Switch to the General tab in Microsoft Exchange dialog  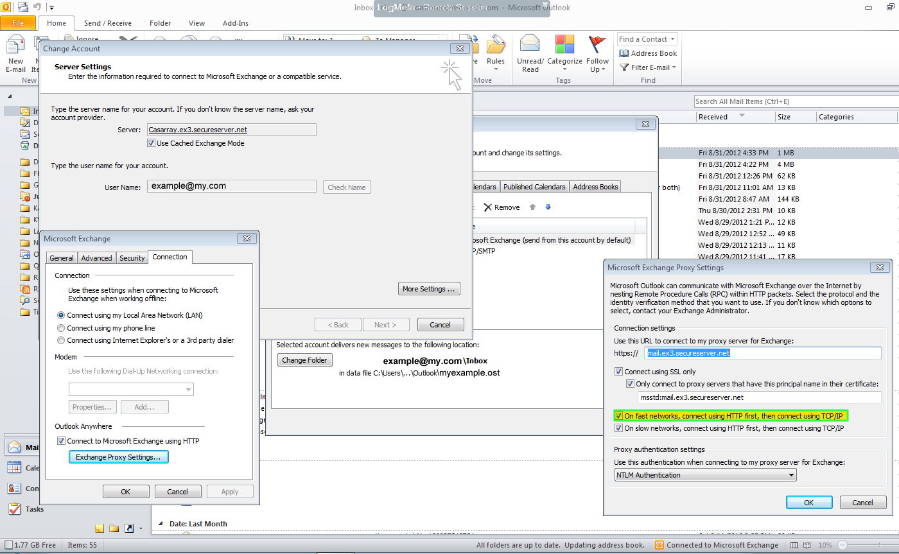point(62,258)
